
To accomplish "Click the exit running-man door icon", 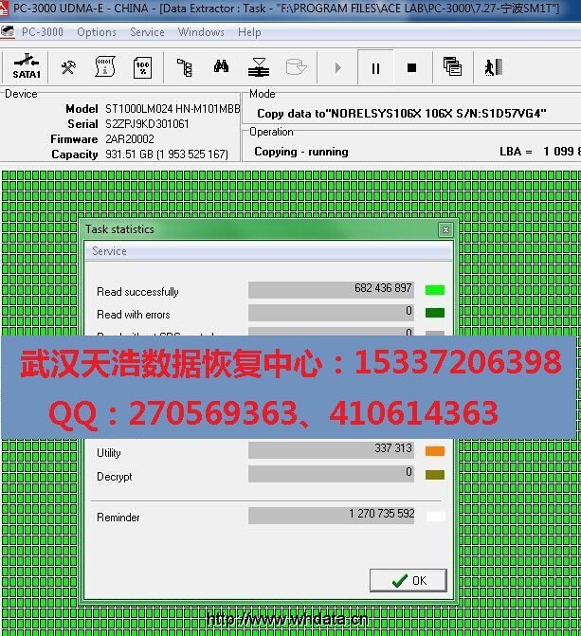I will point(490,67).
